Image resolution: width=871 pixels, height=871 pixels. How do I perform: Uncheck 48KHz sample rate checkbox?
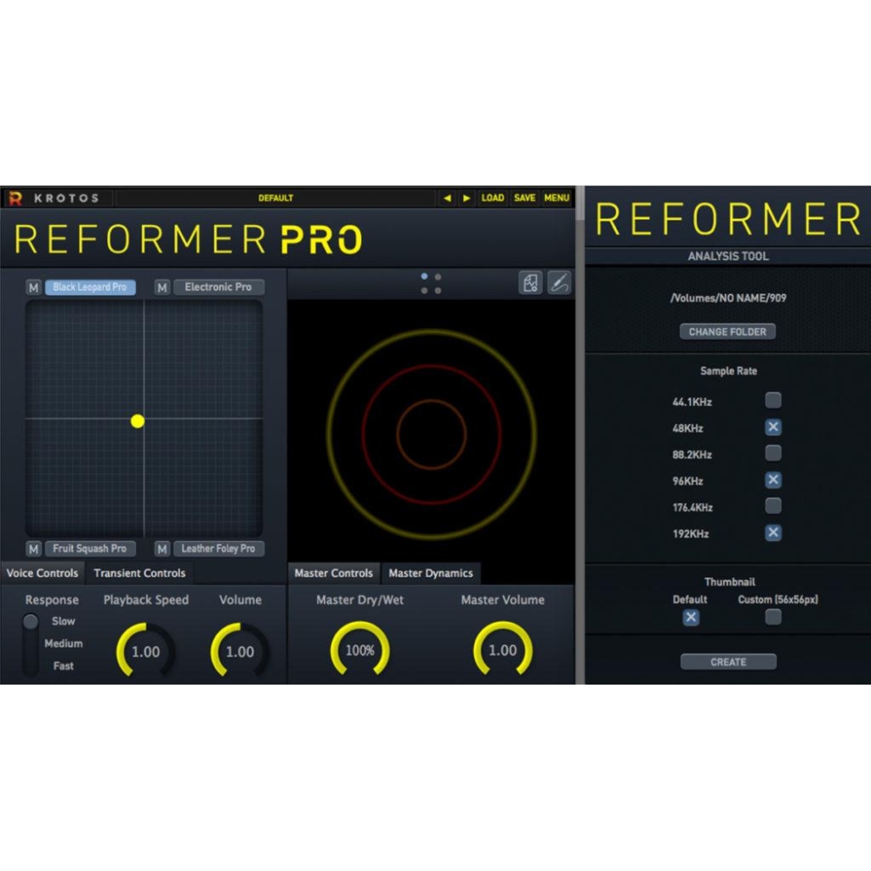point(773,427)
